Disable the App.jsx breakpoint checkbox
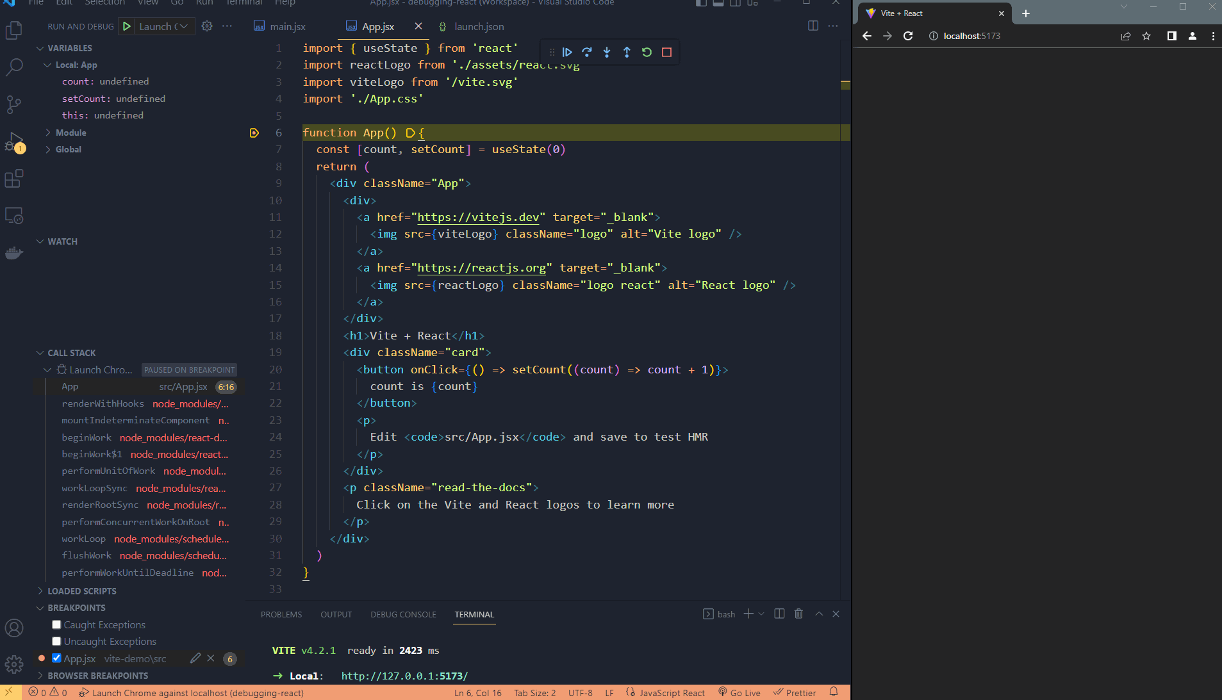This screenshot has height=700, width=1222. [56, 658]
